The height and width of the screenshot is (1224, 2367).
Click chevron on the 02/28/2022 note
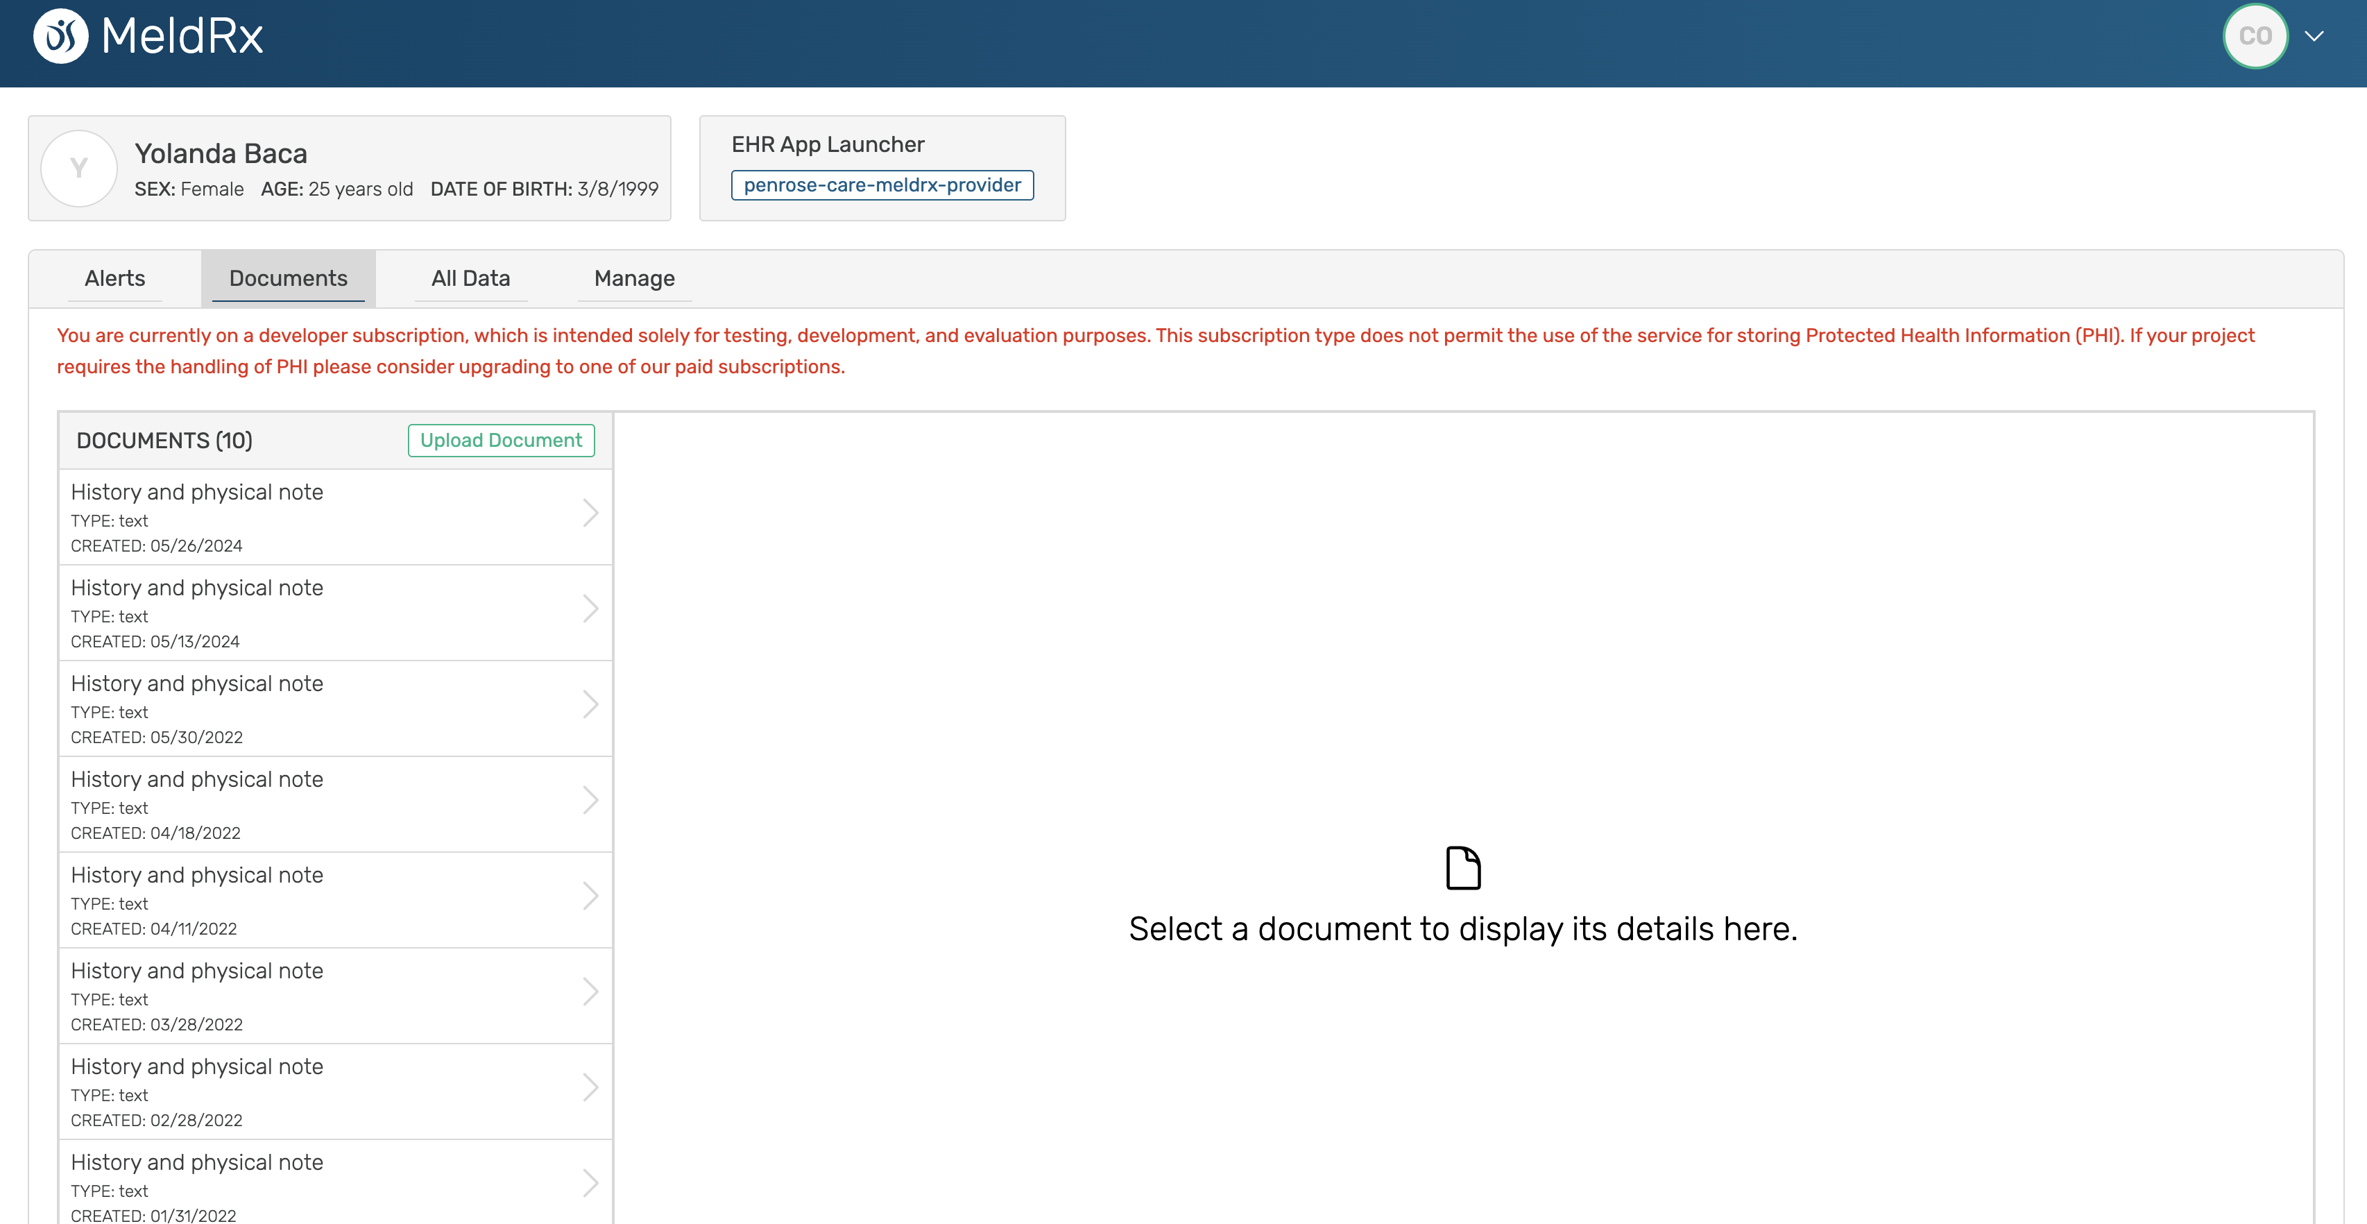(x=590, y=1087)
